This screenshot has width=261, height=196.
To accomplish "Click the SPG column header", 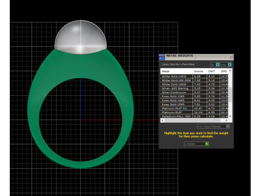I will coord(224,71).
